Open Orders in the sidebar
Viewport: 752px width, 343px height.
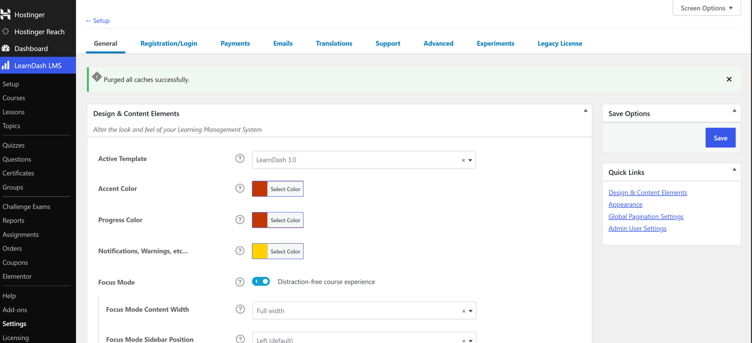pyautogui.click(x=12, y=249)
